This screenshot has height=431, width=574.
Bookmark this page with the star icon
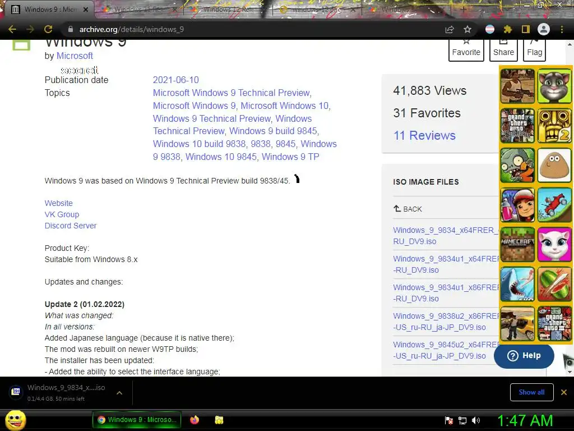pos(467,29)
